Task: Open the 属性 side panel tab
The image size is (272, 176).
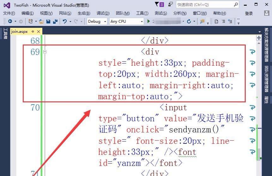Action: [x=266, y=100]
